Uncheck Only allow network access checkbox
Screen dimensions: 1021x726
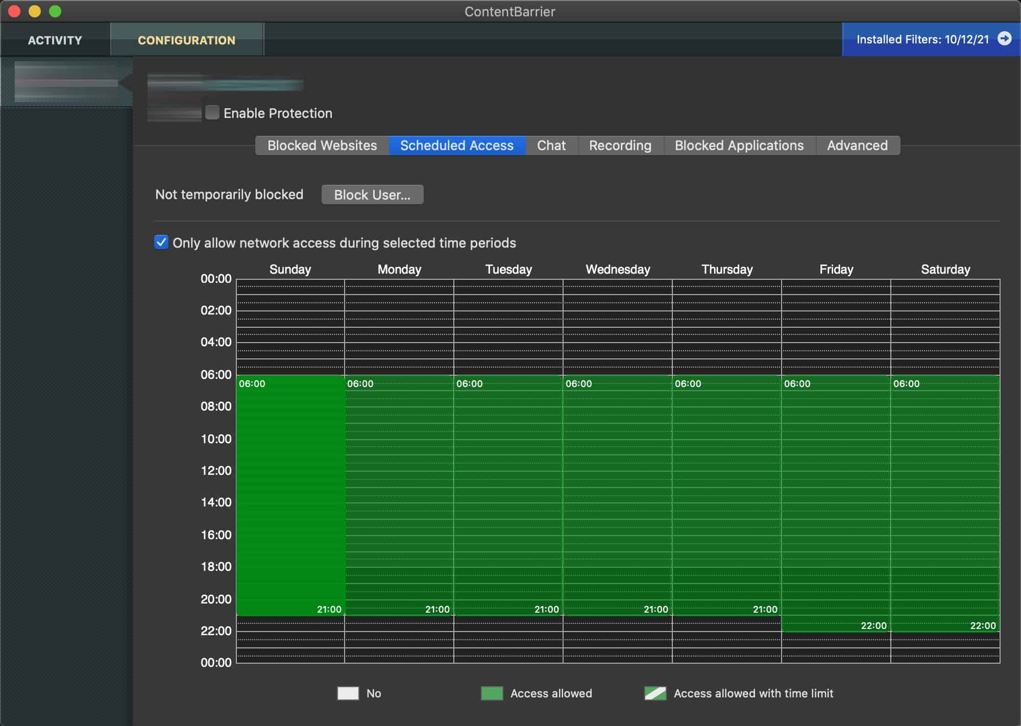pos(161,242)
